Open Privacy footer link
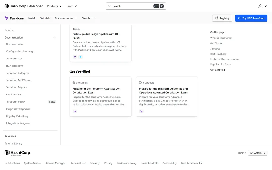 (108, 163)
